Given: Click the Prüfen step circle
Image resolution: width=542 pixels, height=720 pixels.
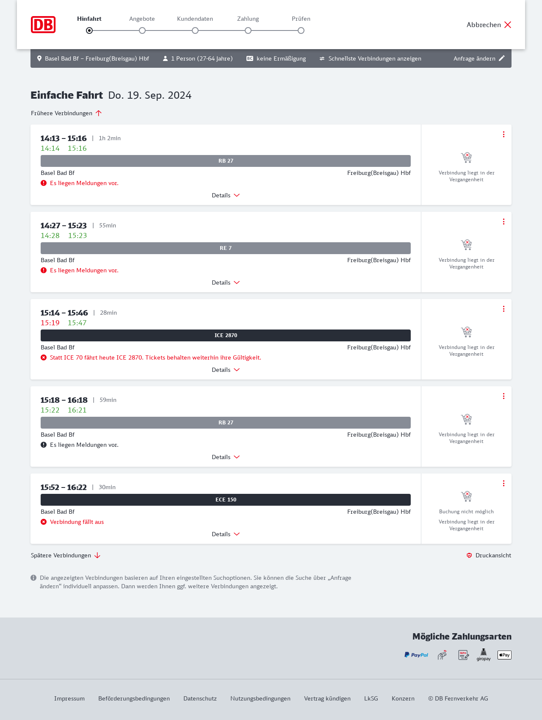Looking at the screenshot, I should coord(301,30).
